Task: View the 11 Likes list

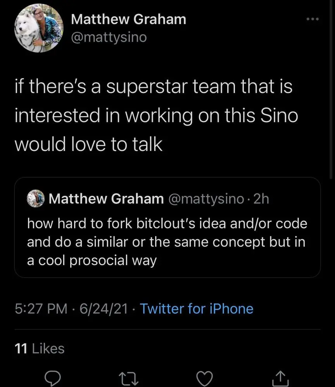Action: point(39,348)
